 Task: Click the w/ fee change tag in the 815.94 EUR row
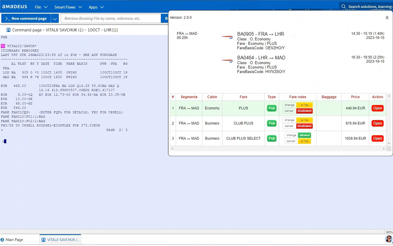tap(304, 120)
